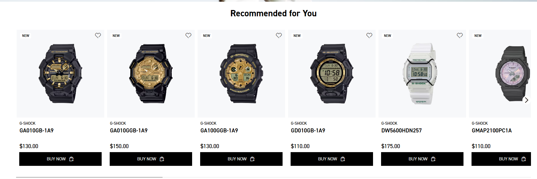
Task: Buy the white DW5600HDN257 watch now
Action: point(422,159)
